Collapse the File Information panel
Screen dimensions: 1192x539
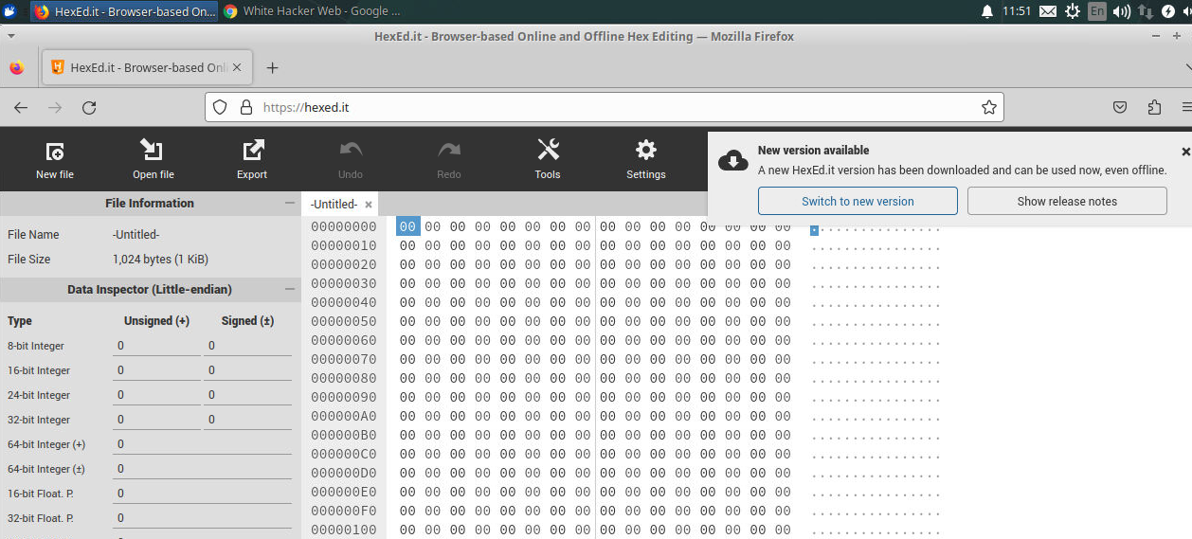click(290, 203)
